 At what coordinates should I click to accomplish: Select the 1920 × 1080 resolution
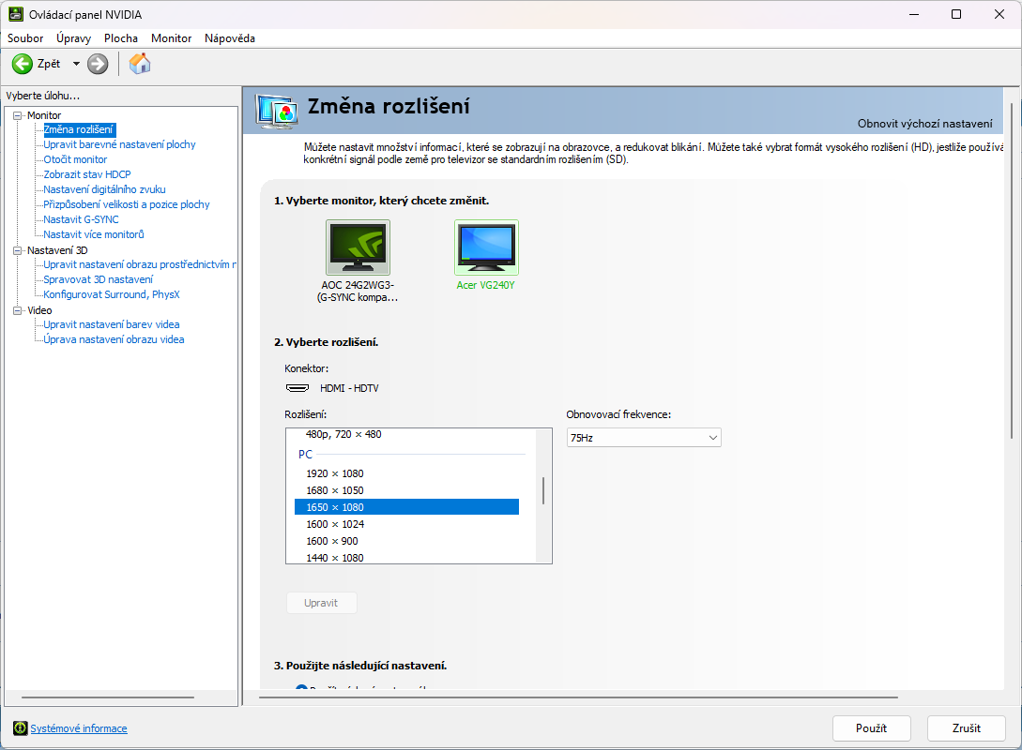click(x=335, y=473)
